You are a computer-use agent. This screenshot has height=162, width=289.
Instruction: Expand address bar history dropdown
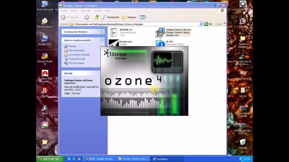tap(201, 24)
